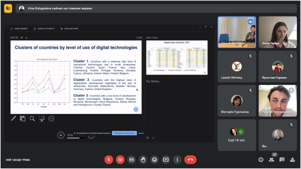Image resolution: width=301 pixels, height=169 pixels.
Task: Reset the presentation timer
Action: click(x=27, y=38)
